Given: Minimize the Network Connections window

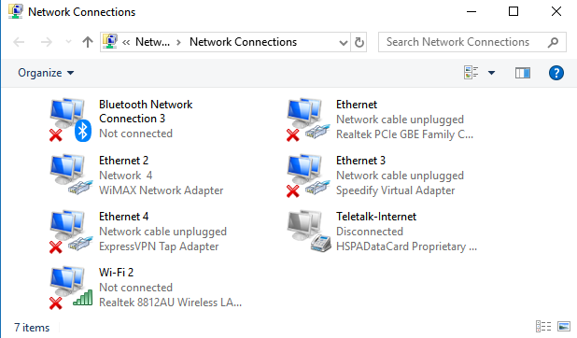Looking at the screenshot, I should (x=471, y=11).
